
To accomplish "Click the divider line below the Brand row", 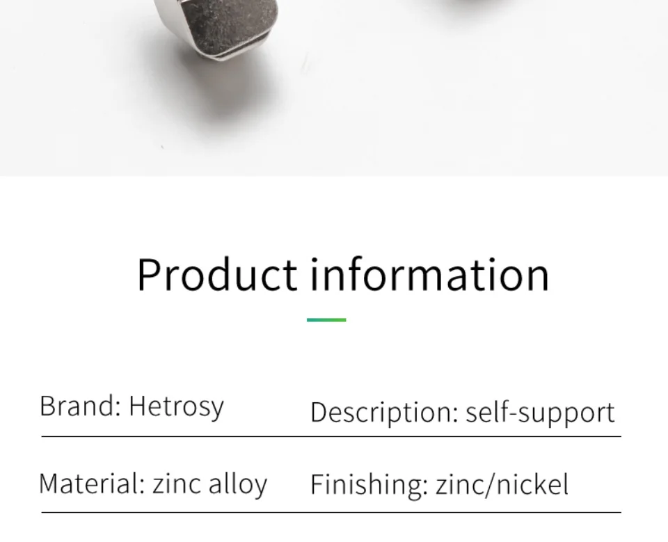I will (x=331, y=436).
